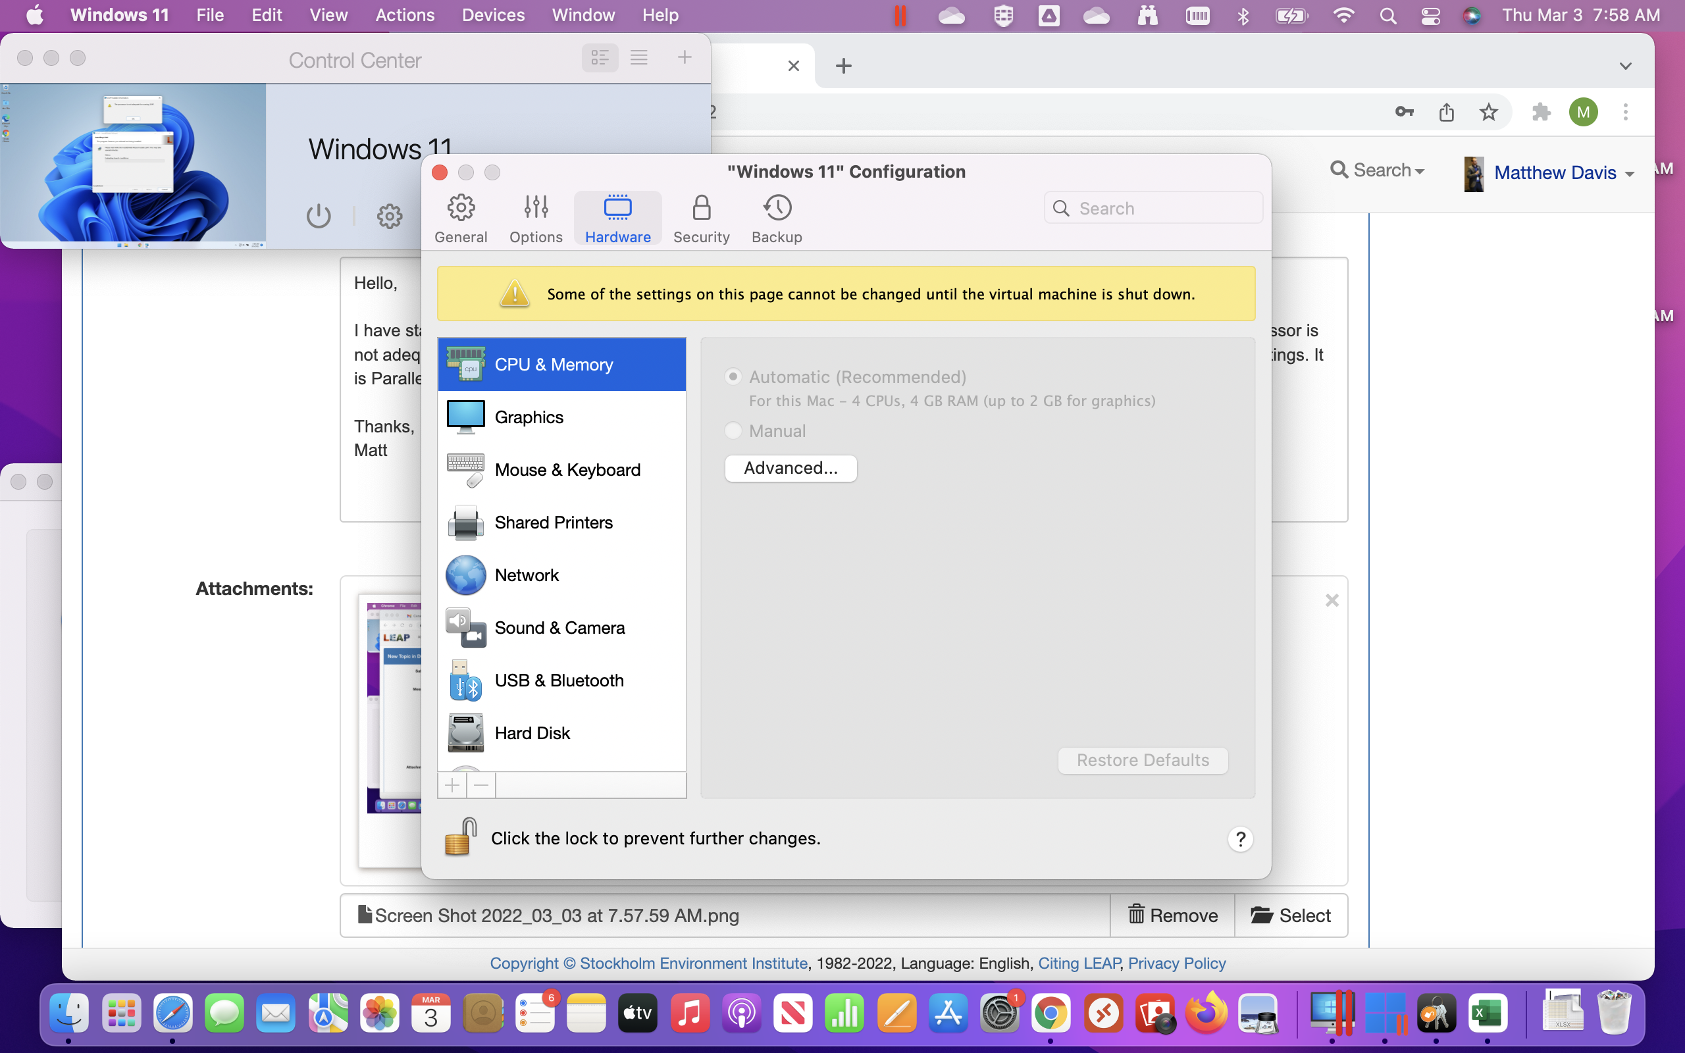Viewport: 1685px width, 1053px height.
Task: Click the remove hardware minus button
Action: coord(481,786)
